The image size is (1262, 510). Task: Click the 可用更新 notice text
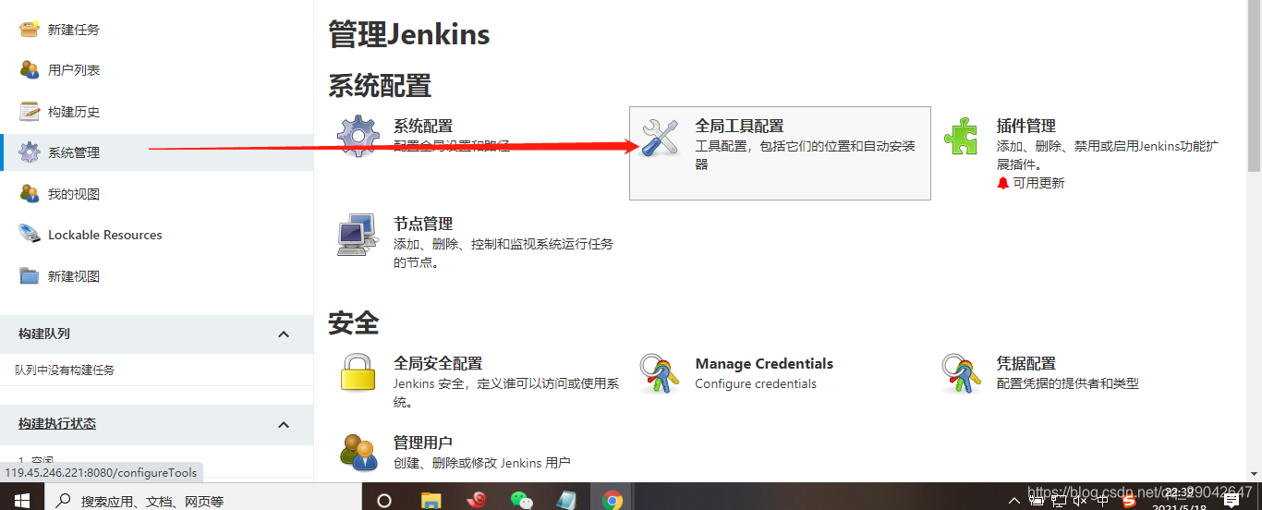1038,183
